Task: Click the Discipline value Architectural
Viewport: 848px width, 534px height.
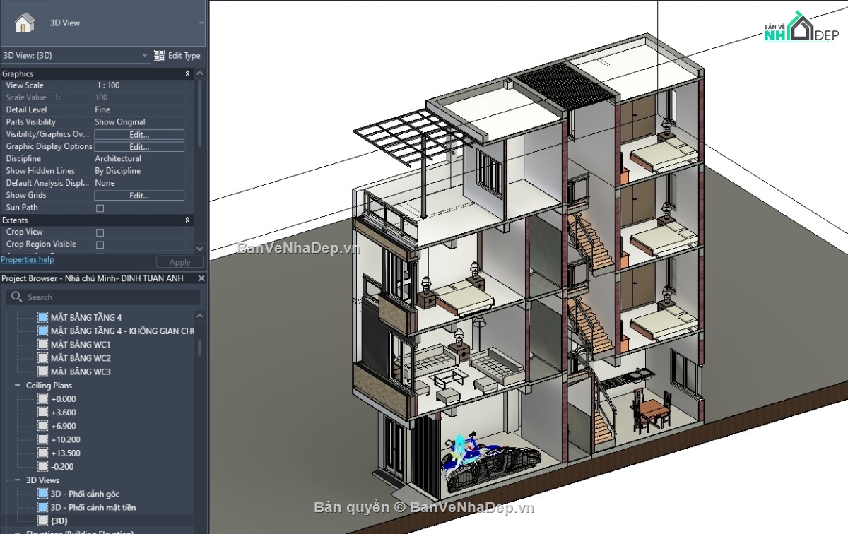Action: pyautogui.click(x=118, y=159)
